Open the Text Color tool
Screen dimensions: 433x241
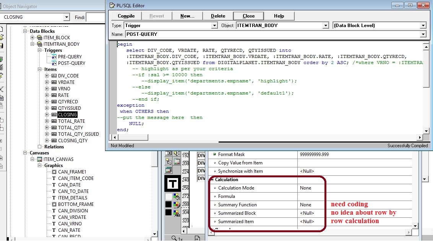coord(177,213)
